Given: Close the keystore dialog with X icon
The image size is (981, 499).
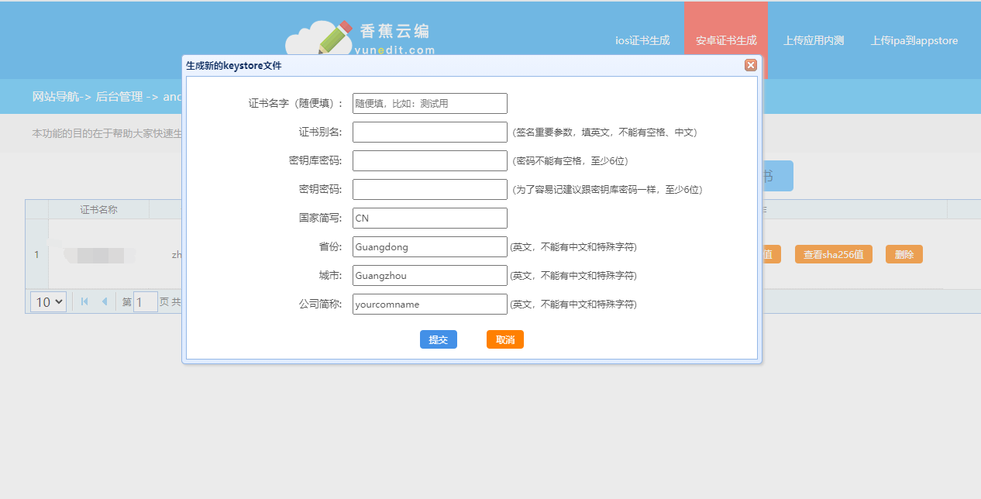Looking at the screenshot, I should click(750, 66).
